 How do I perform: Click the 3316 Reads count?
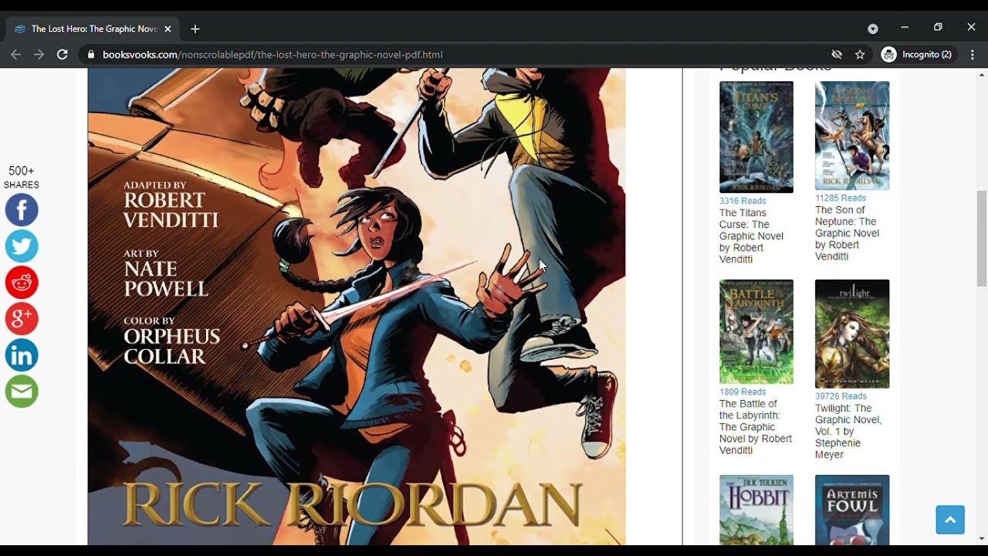point(743,201)
